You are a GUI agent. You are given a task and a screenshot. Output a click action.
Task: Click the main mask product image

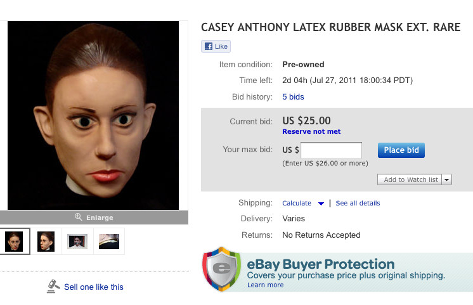pos(93,115)
